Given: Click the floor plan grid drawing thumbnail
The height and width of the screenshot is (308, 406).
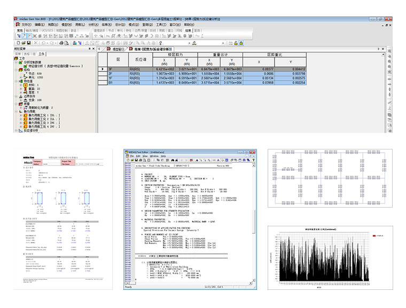Looking at the screenshot, I should [x=330, y=178].
